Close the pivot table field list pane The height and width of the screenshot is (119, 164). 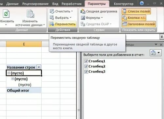(161, 44)
